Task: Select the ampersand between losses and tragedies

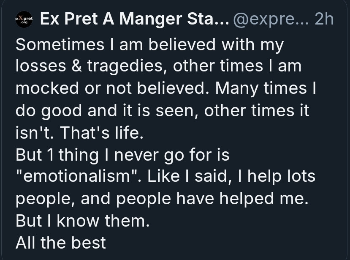Action: pyautogui.click(x=76, y=66)
